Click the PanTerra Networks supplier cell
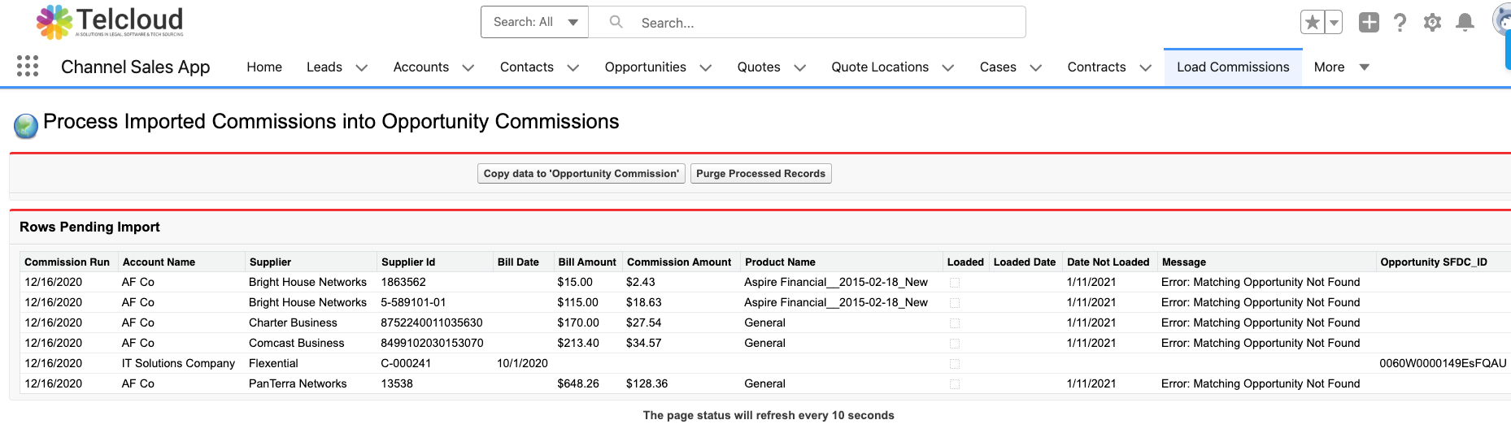The width and height of the screenshot is (1511, 446). point(298,383)
